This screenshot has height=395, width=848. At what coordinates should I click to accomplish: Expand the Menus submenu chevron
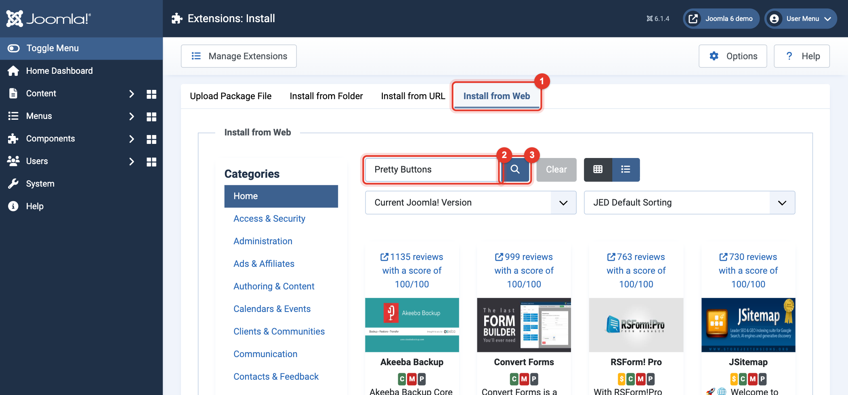[x=131, y=116]
